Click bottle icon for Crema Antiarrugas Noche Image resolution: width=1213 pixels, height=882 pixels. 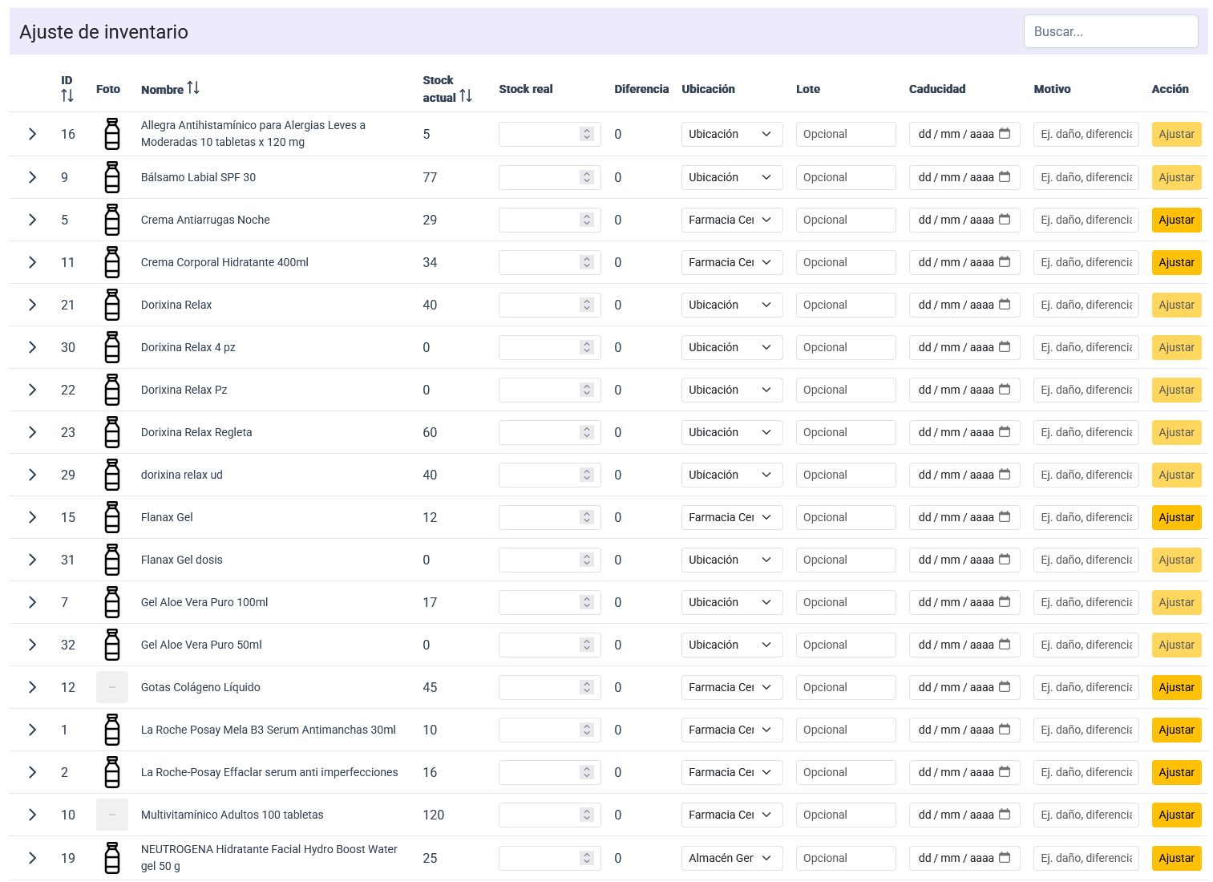pos(112,220)
